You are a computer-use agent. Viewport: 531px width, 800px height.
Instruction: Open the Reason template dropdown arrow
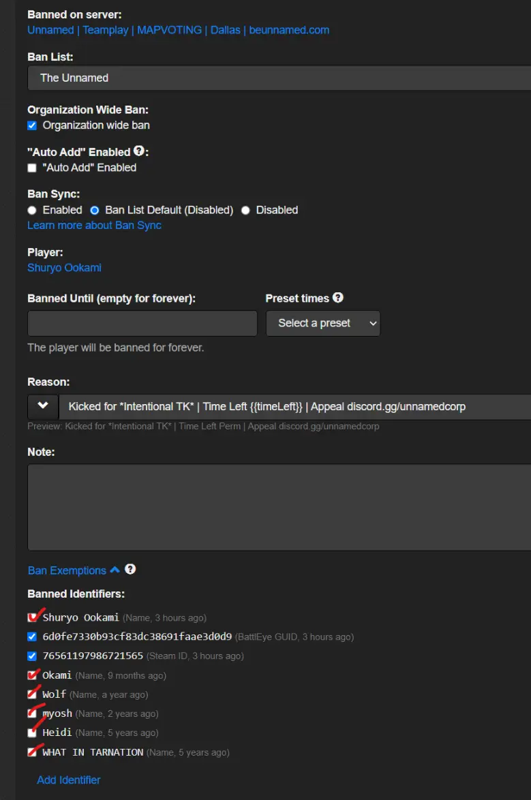[43, 406]
